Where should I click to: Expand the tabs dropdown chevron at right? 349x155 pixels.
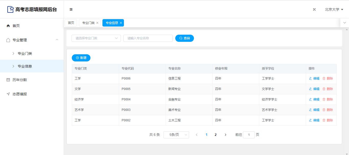(344, 23)
